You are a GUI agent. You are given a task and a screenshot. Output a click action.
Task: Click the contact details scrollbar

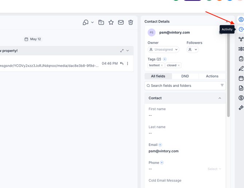tap(228, 75)
